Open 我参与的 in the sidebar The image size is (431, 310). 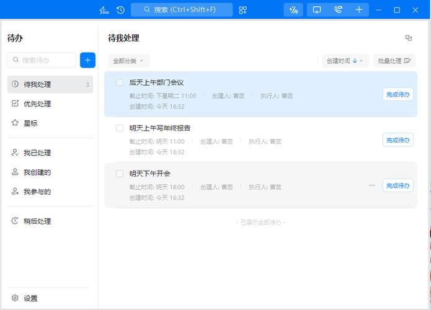point(50,192)
